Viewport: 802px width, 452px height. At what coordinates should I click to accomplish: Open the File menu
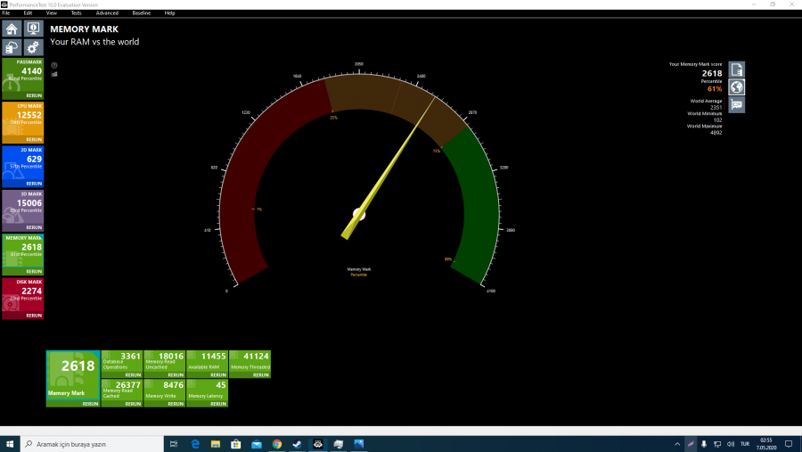pyautogui.click(x=6, y=13)
